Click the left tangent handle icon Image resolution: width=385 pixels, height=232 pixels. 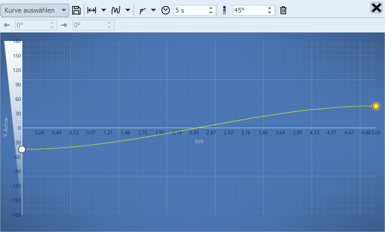[x=7, y=25]
